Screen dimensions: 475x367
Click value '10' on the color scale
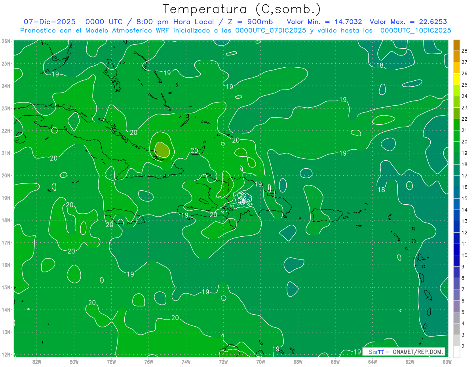coord(464,255)
